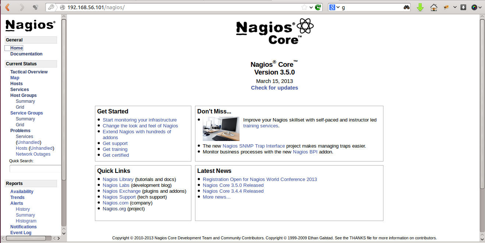Open Notifications in the Reports section
This screenshot has width=485, height=243.
[x=24, y=227]
